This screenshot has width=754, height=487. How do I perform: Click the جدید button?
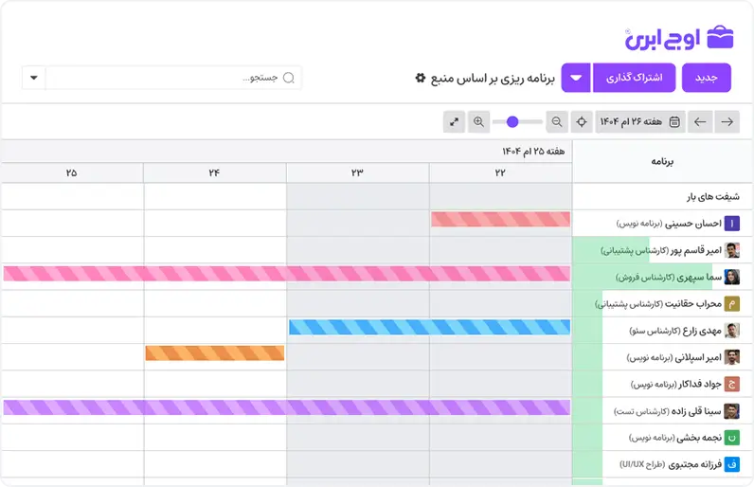[707, 78]
